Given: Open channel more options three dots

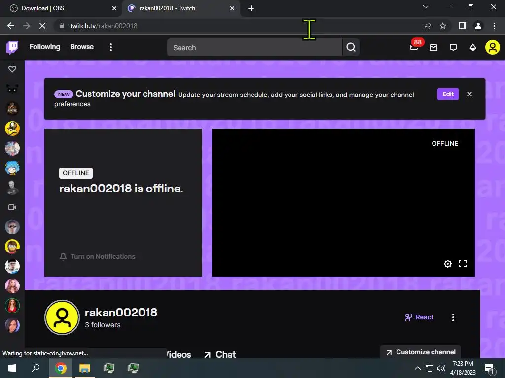Looking at the screenshot, I should click(x=453, y=317).
